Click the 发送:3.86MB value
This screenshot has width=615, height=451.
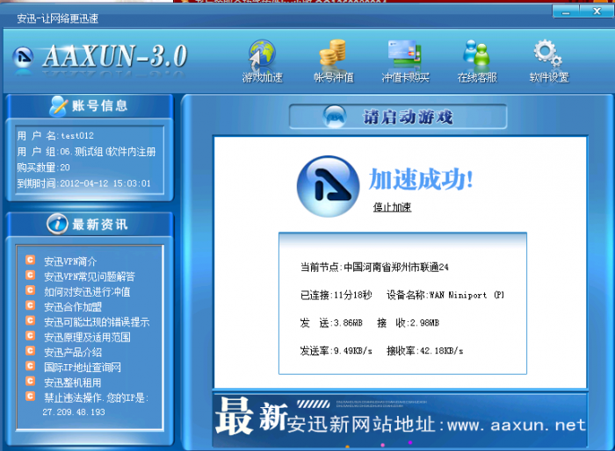(x=331, y=323)
